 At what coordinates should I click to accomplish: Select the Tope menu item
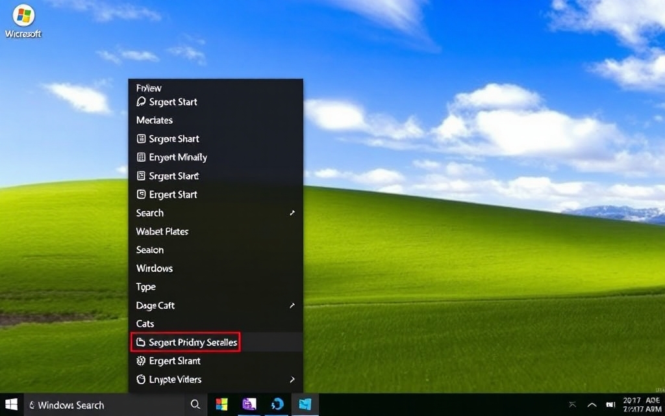[216, 287]
